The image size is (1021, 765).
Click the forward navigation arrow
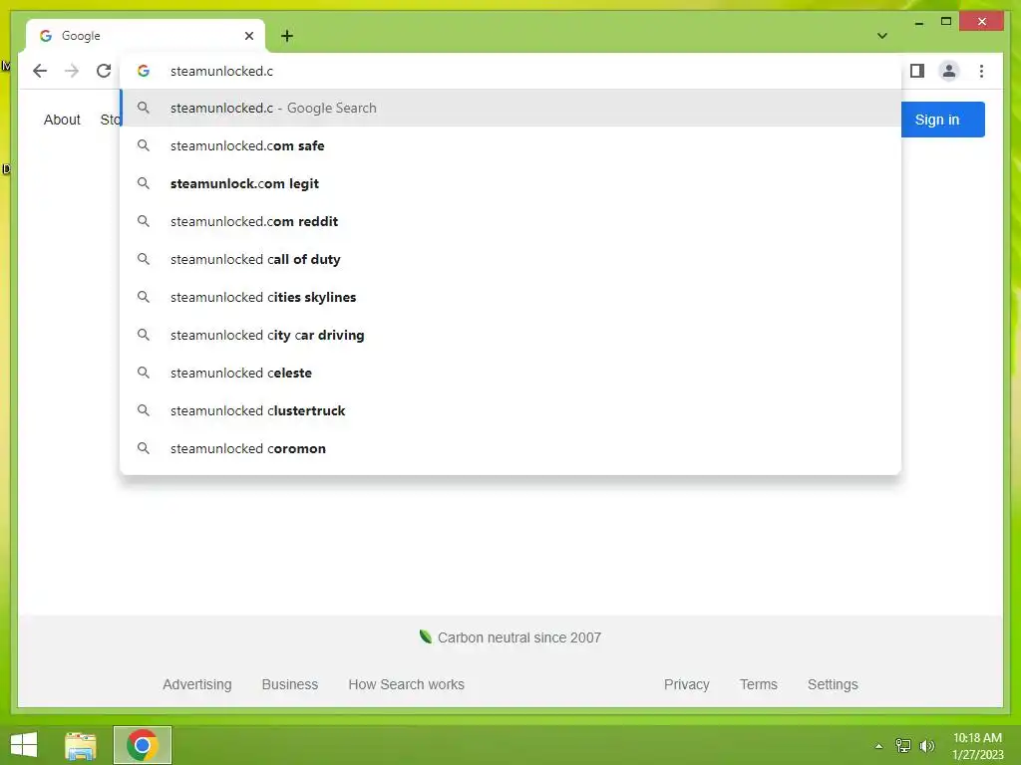pyautogui.click(x=72, y=71)
